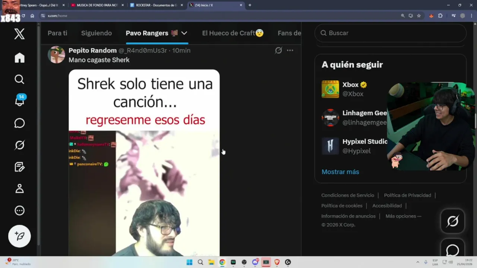Switch to ROCKSTAR Documentos browser tab

(156, 5)
